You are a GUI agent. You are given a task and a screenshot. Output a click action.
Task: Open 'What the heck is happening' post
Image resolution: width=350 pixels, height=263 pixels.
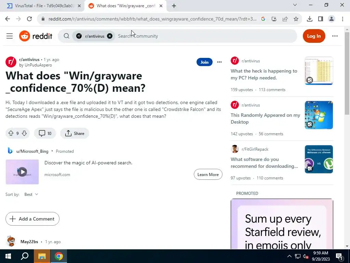(264, 74)
